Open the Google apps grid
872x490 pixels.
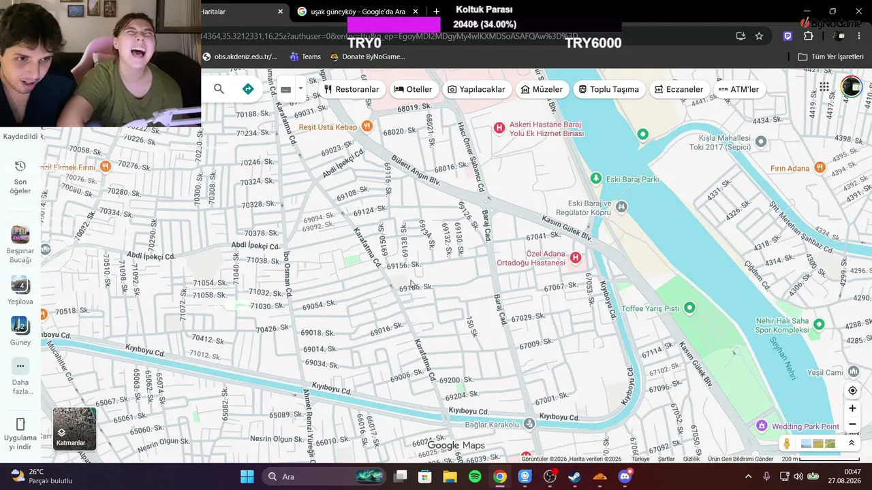point(824,87)
